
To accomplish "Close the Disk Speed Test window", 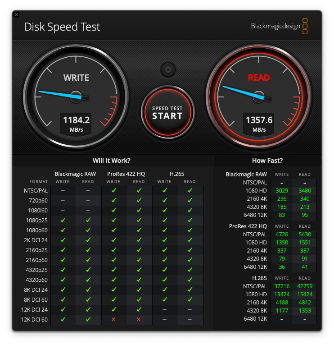I will 16,14.
